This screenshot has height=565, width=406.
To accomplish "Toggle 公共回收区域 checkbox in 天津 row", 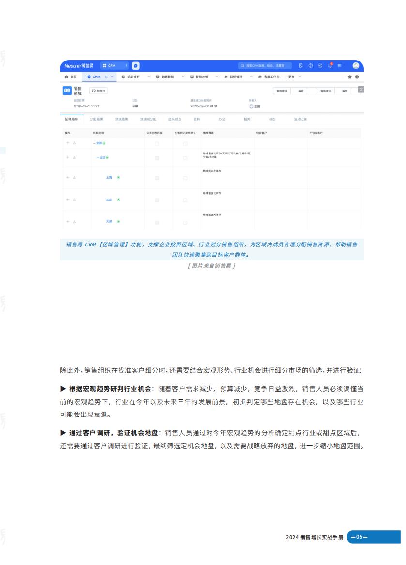I will pos(157,222).
